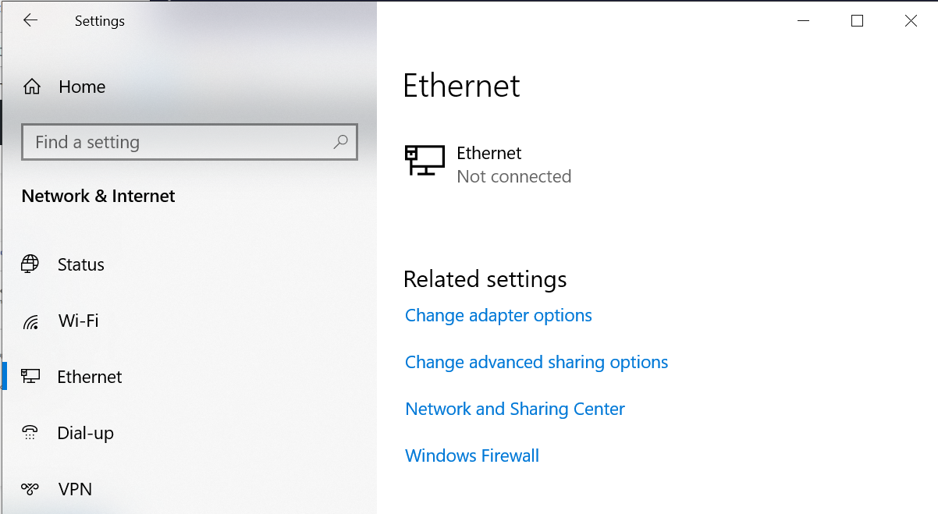938x514 pixels.
Task: Switch to the Wi-Fi section
Action: [x=78, y=321]
